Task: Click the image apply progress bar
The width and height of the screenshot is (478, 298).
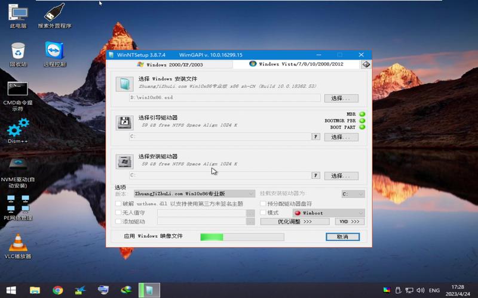Action: point(242,237)
